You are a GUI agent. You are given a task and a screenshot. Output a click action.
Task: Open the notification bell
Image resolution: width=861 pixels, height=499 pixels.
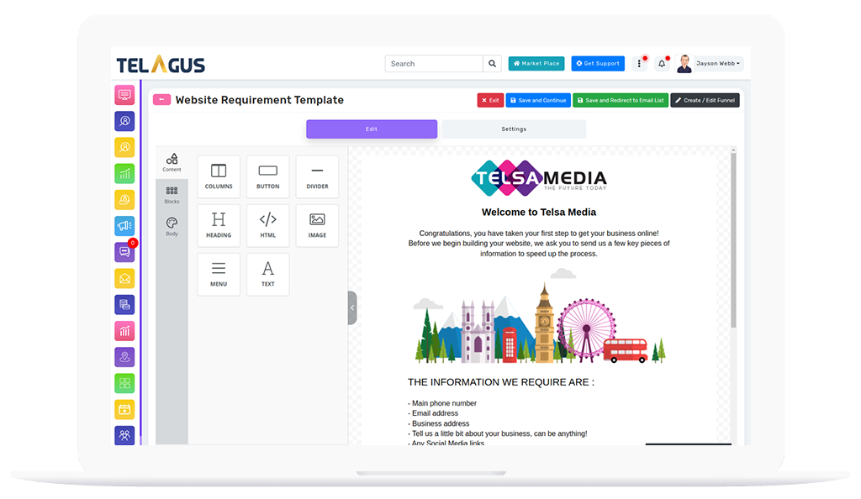click(662, 63)
